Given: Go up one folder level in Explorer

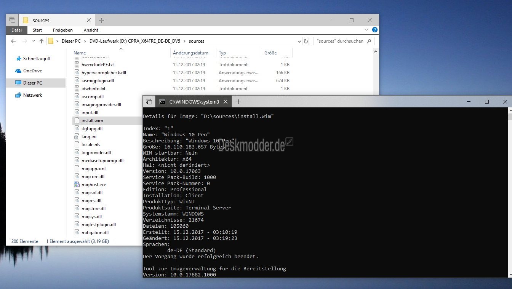Looking at the screenshot, I should coord(42,41).
